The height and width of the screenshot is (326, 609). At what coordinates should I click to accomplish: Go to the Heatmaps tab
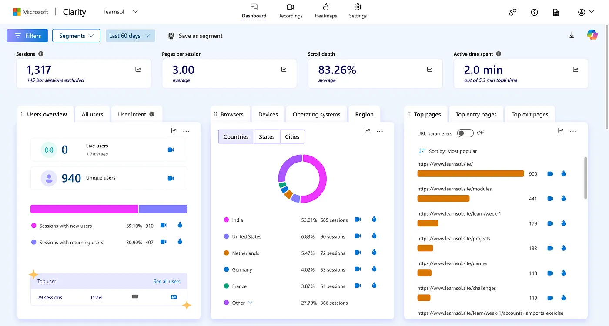pos(326,11)
